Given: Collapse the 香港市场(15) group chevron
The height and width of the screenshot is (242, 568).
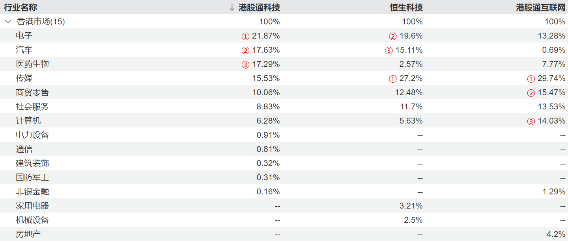Looking at the screenshot, I should click(8, 22).
